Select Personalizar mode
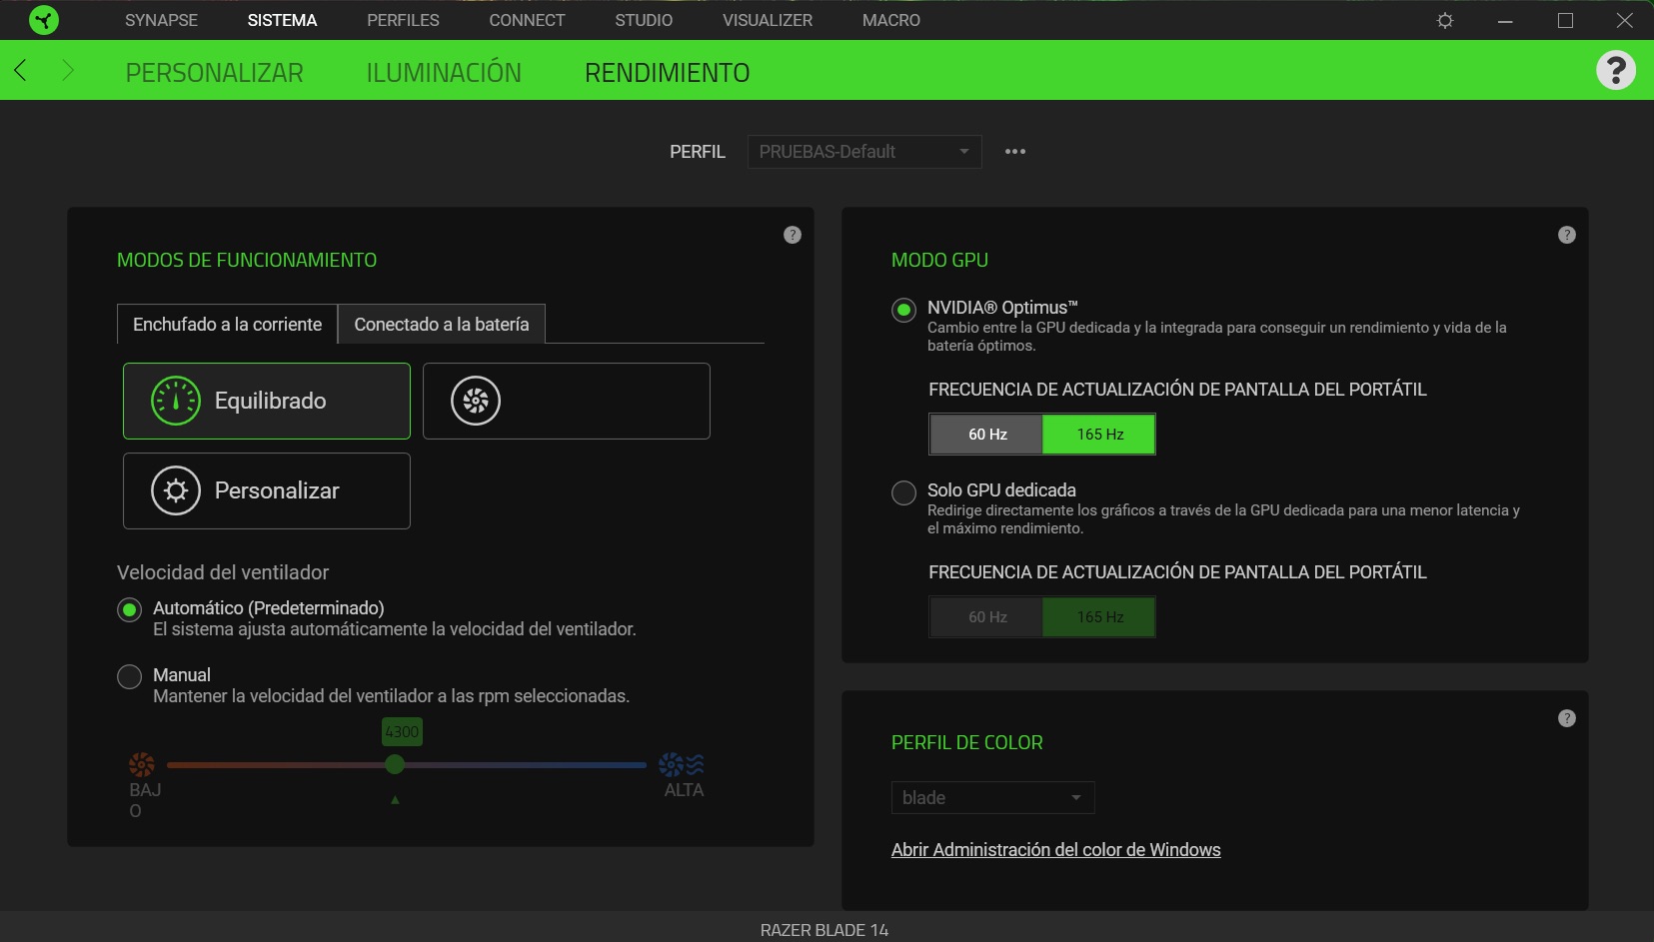 (x=267, y=490)
